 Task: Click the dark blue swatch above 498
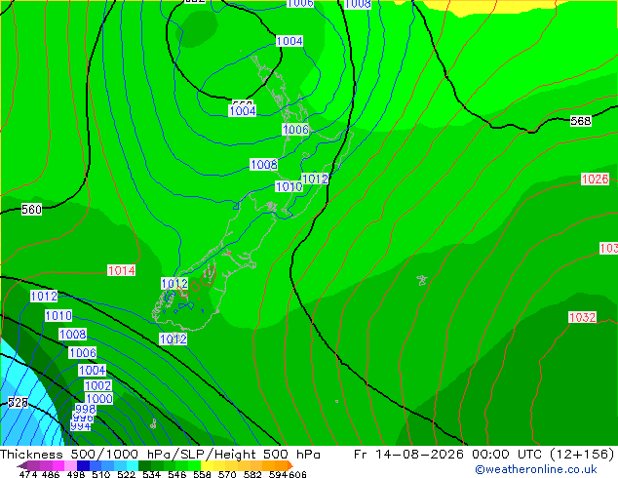[x=83, y=465]
